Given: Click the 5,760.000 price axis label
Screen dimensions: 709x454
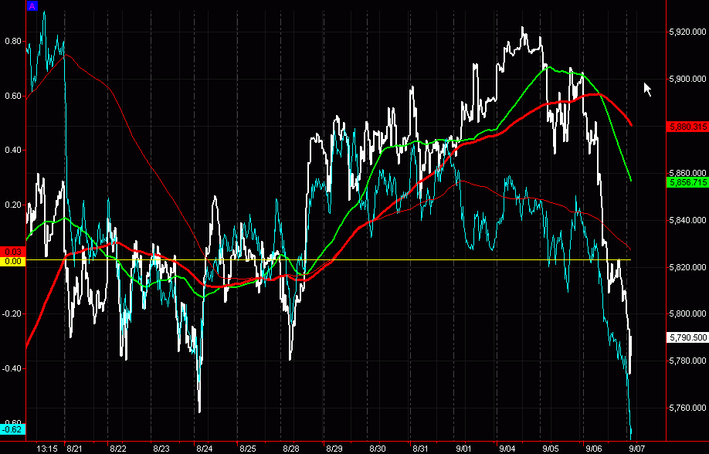Looking at the screenshot, I should pos(687,408).
